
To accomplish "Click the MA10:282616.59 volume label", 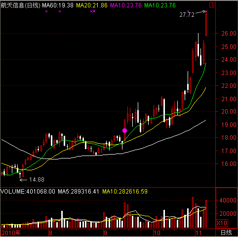I will tap(125, 192).
